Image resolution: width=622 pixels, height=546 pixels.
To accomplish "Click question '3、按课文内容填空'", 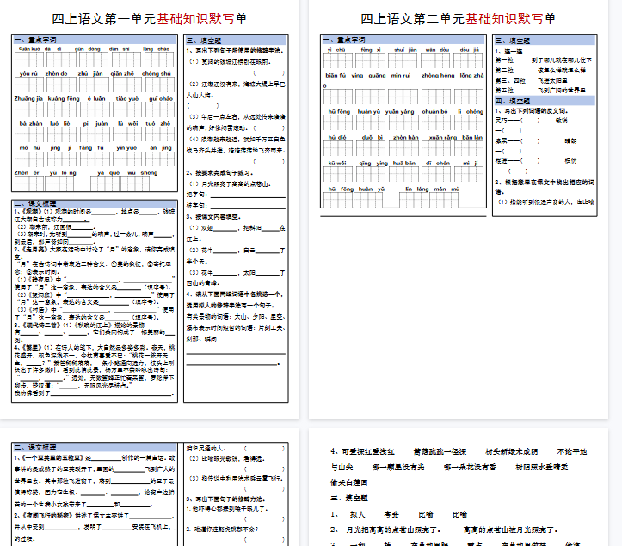I will click(x=213, y=217).
